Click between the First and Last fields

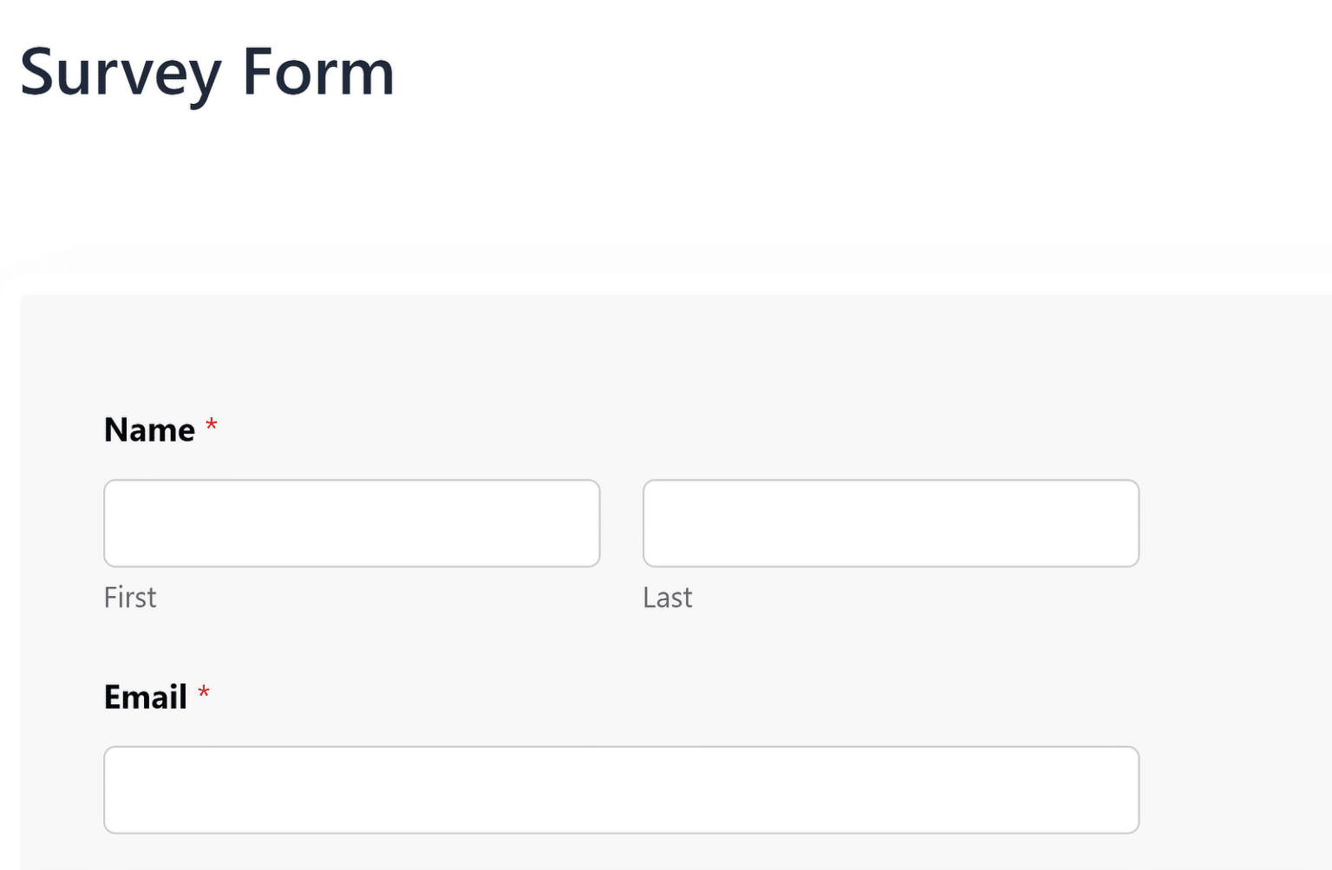click(621, 522)
